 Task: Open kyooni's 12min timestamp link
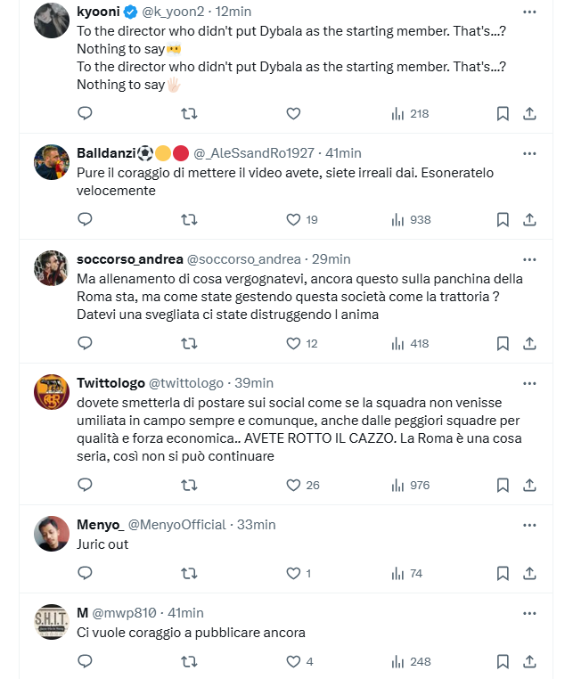233,12
